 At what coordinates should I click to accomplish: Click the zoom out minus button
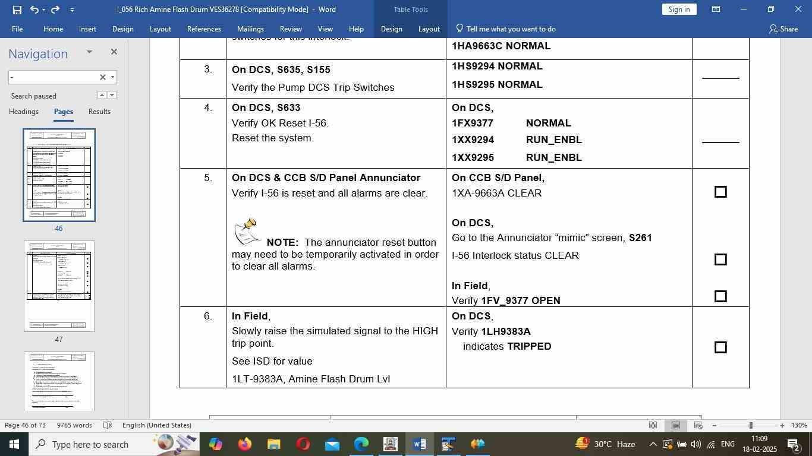pos(715,425)
